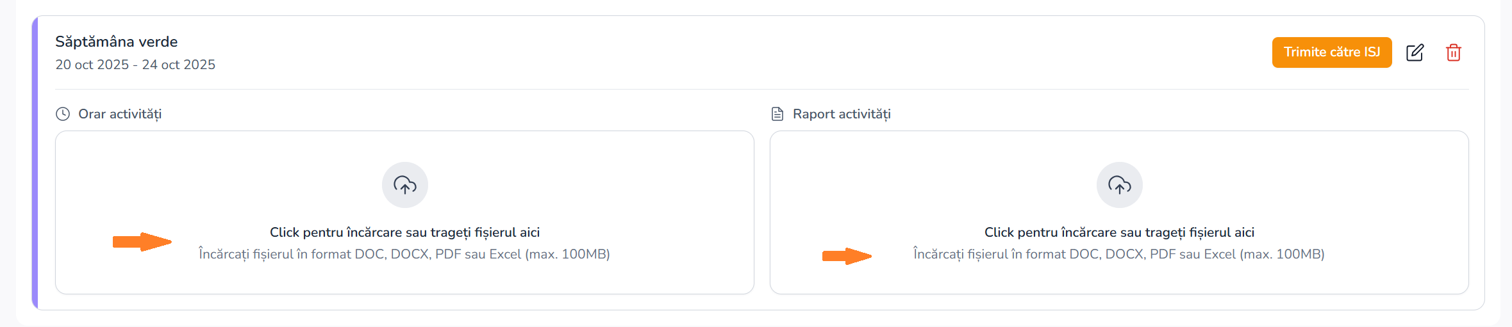Image resolution: width=1512 pixels, height=327 pixels.
Task: Click the cloud upload icon under Raport activități
Action: 1119,185
